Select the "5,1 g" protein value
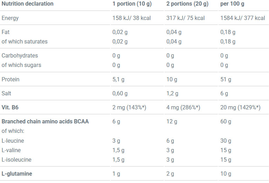 (x=118, y=79)
